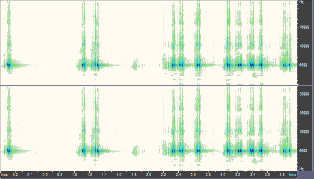Click the 1.4 mark on the time ruler
The height and width of the screenshot is (179, 314).
coord(104,175)
